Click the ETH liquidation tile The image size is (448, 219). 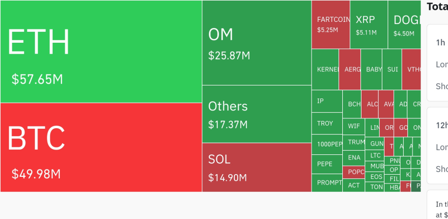click(101, 52)
